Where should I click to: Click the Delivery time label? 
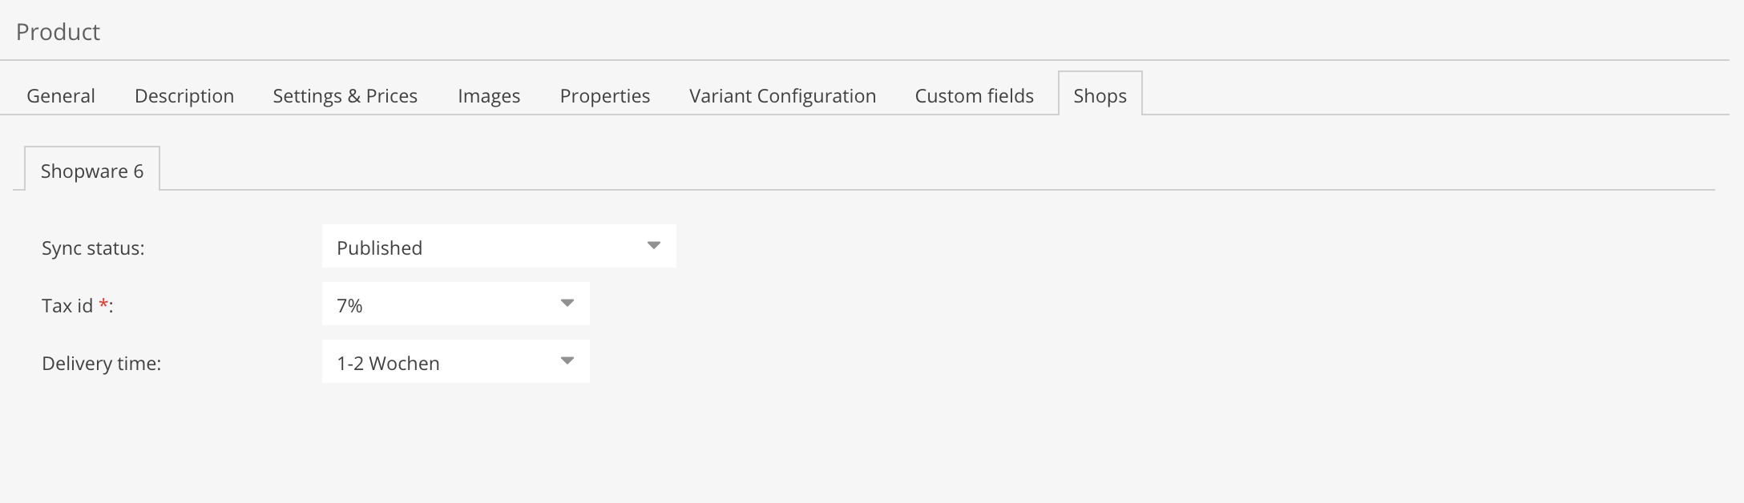(x=101, y=364)
